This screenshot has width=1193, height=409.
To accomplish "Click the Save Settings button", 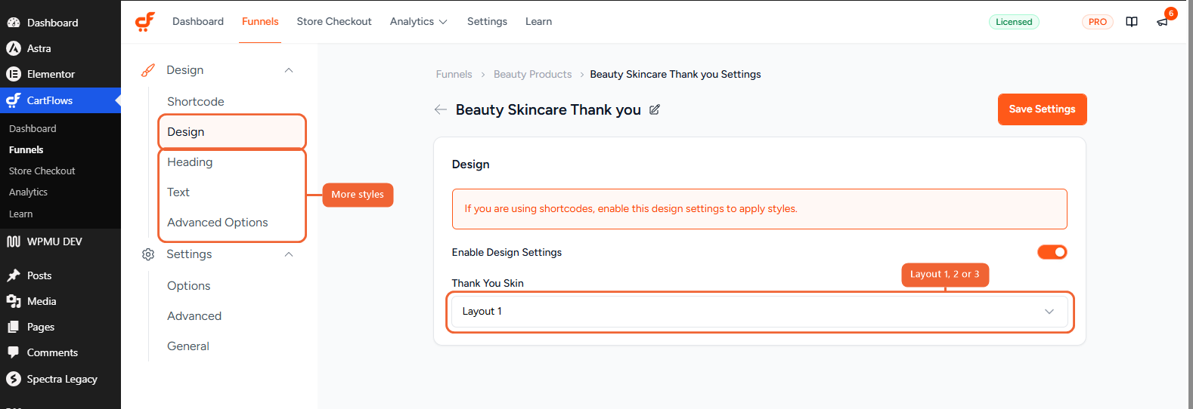I will pyautogui.click(x=1042, y=109).
